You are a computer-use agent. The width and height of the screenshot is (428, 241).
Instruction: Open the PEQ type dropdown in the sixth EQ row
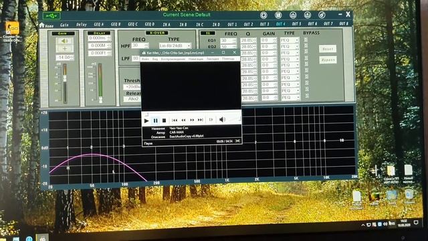point(290,72)
